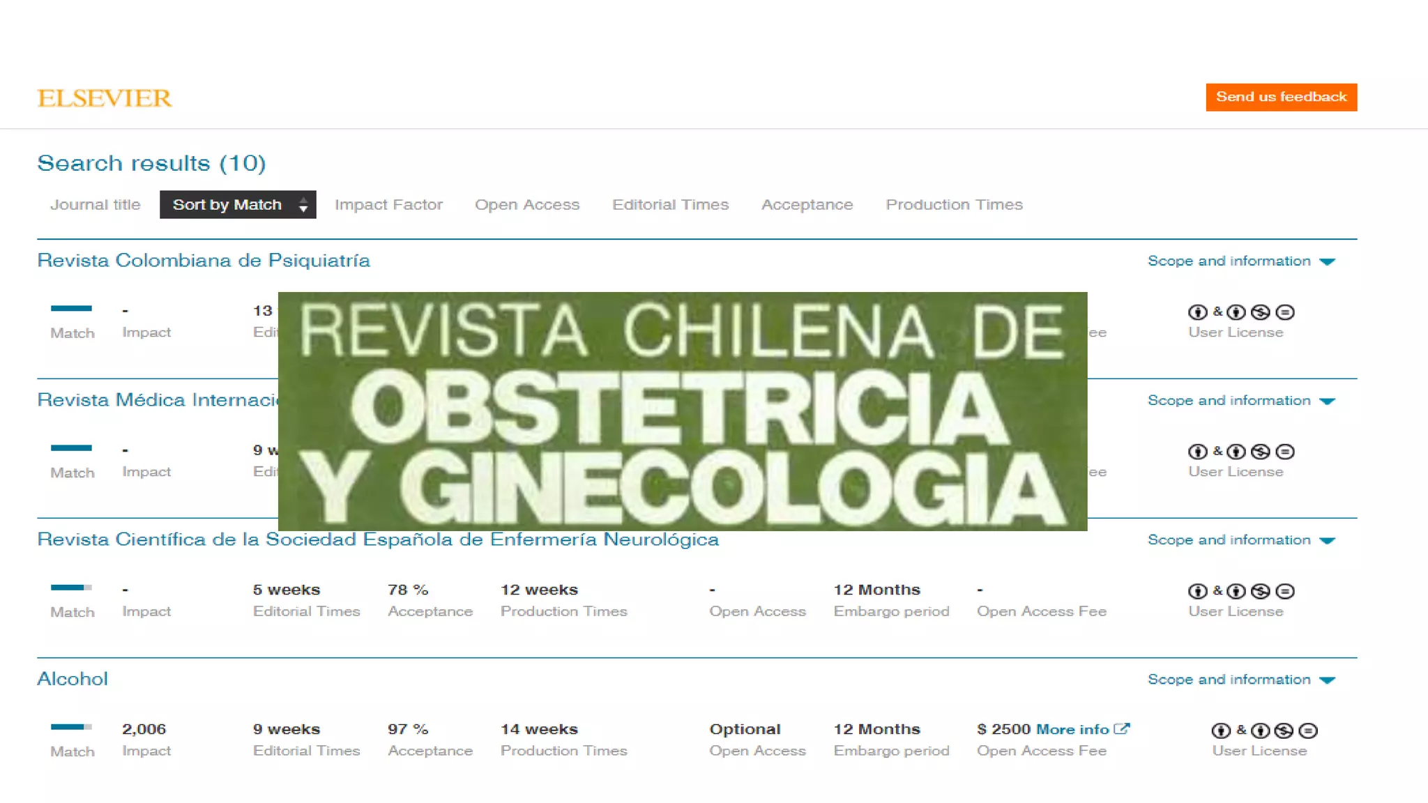Open the Alcohol journal link
This screenshot has height=803, width=1428.
[x=73, y=679]
